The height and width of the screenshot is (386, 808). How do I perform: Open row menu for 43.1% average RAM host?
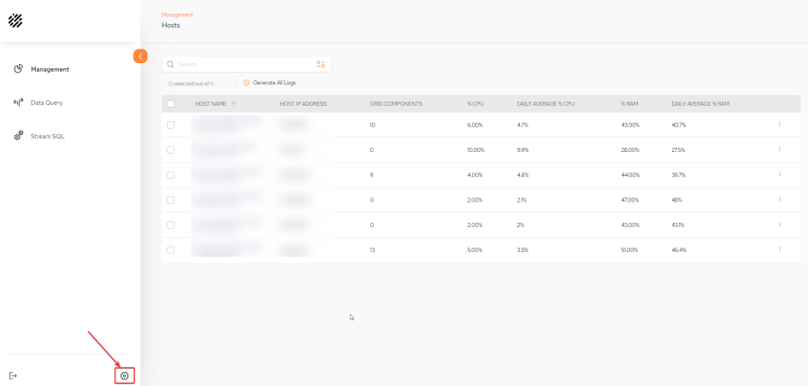coord(779,225)
